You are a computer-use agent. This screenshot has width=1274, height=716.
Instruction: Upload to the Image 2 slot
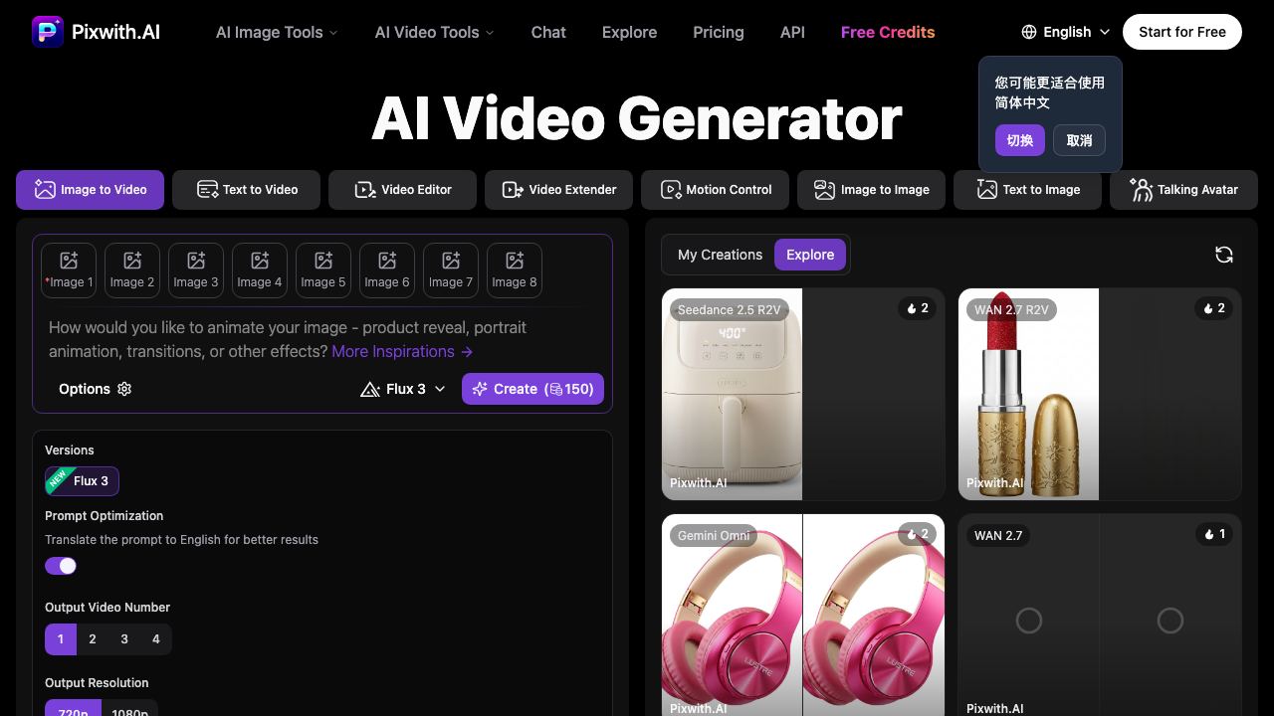(132, 270)
